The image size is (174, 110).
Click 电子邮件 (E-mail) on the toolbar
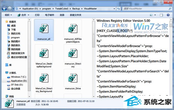(x=49, y=15)
